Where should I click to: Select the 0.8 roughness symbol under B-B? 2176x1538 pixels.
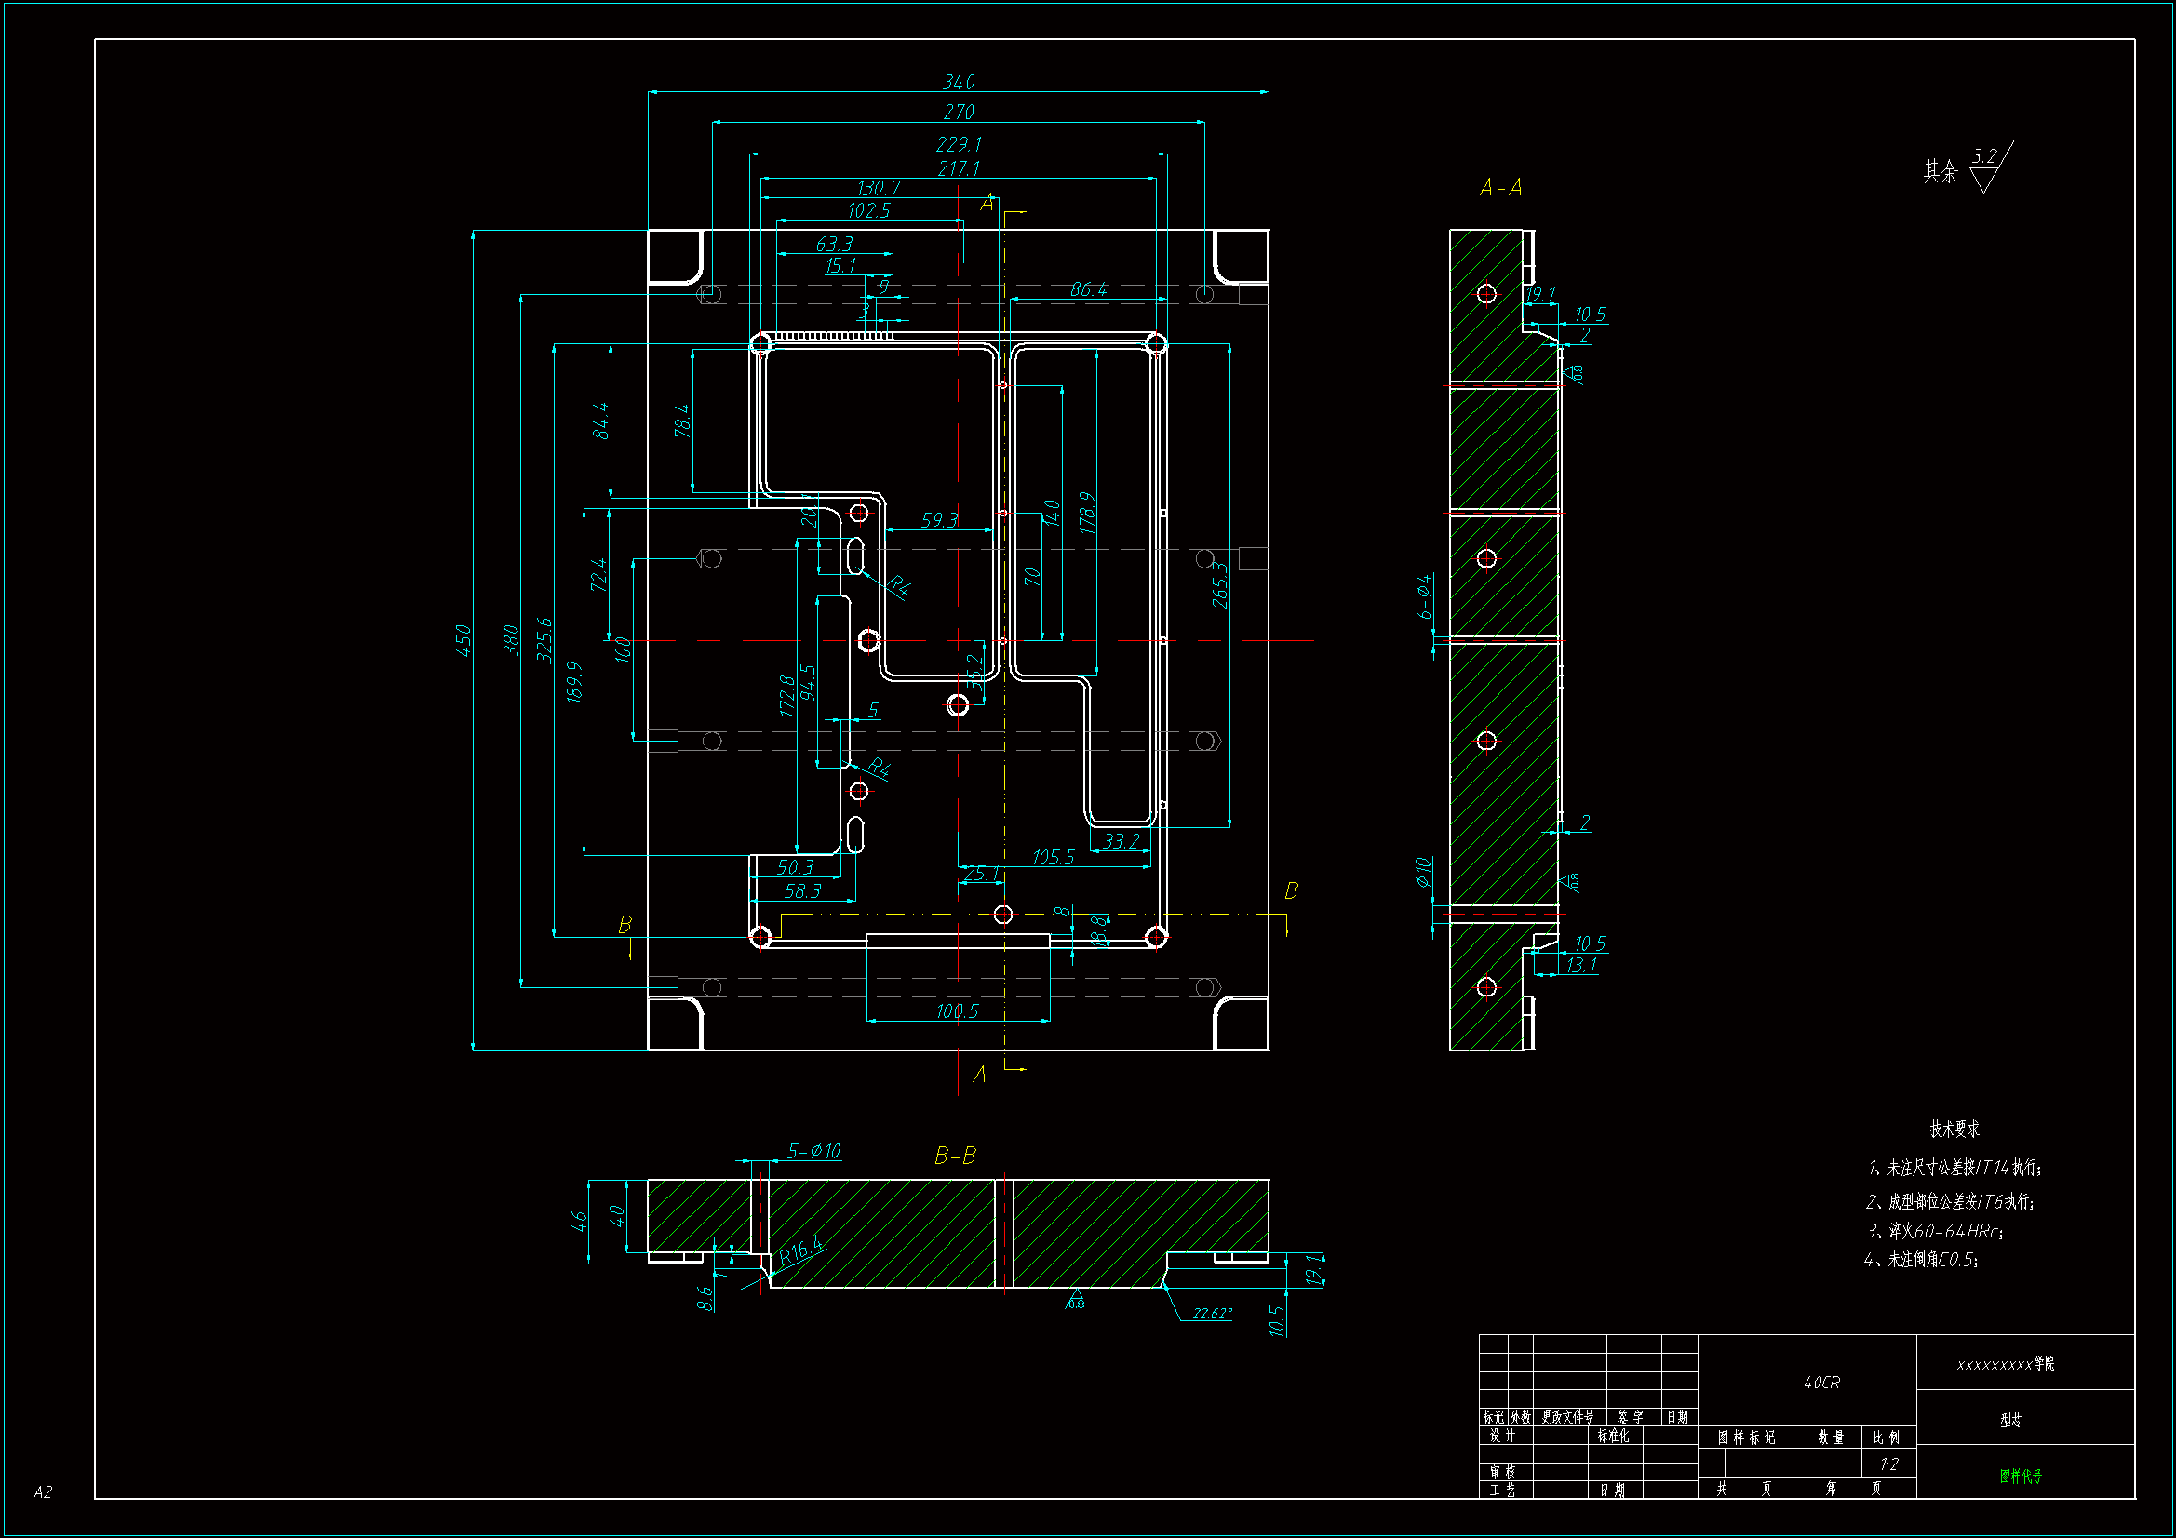(x=1076, y=1299)
